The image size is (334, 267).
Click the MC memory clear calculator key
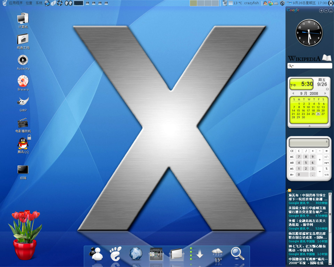(292, 157)
